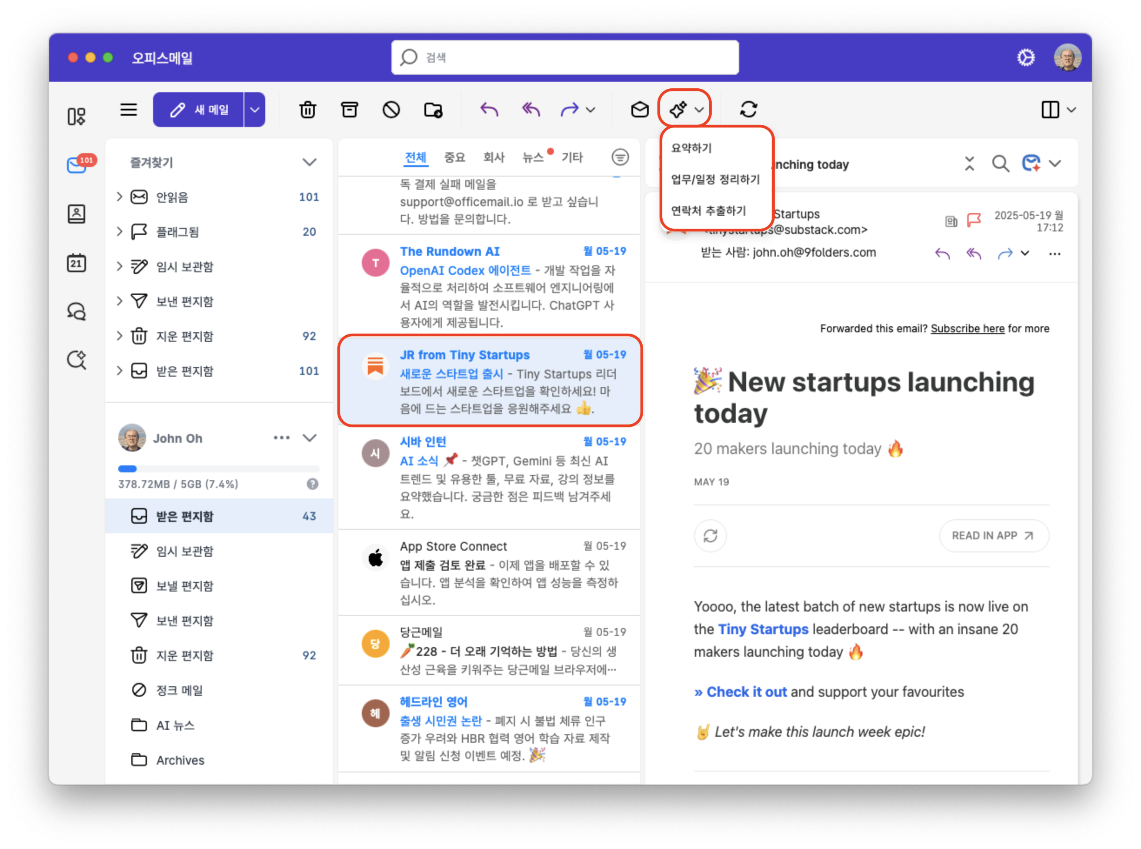
Task: Toggle the flag on the open message
Action: 974,221
